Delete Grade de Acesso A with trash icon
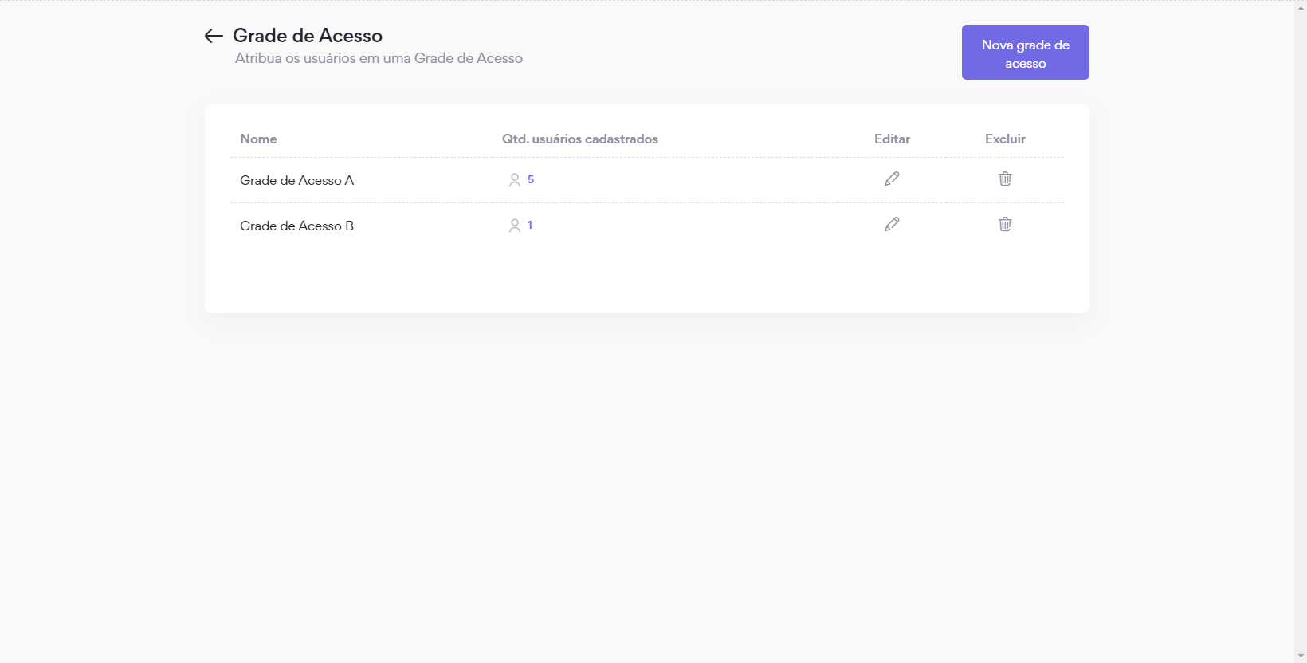Screen dimensions: 1307x663 pos(1005,178)
